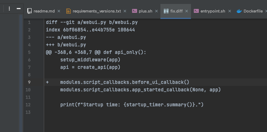Close the readme.md tab
The height and width of the screenshot is (132, 267).
pyautogui.click(x=59, y=11)
